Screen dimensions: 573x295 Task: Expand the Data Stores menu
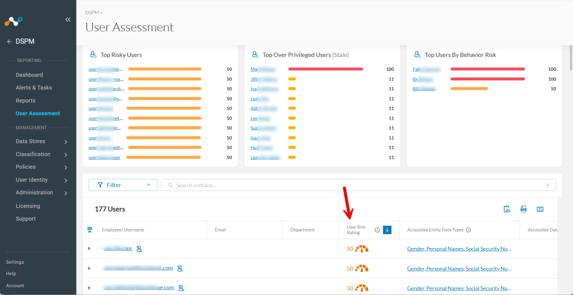41,141
